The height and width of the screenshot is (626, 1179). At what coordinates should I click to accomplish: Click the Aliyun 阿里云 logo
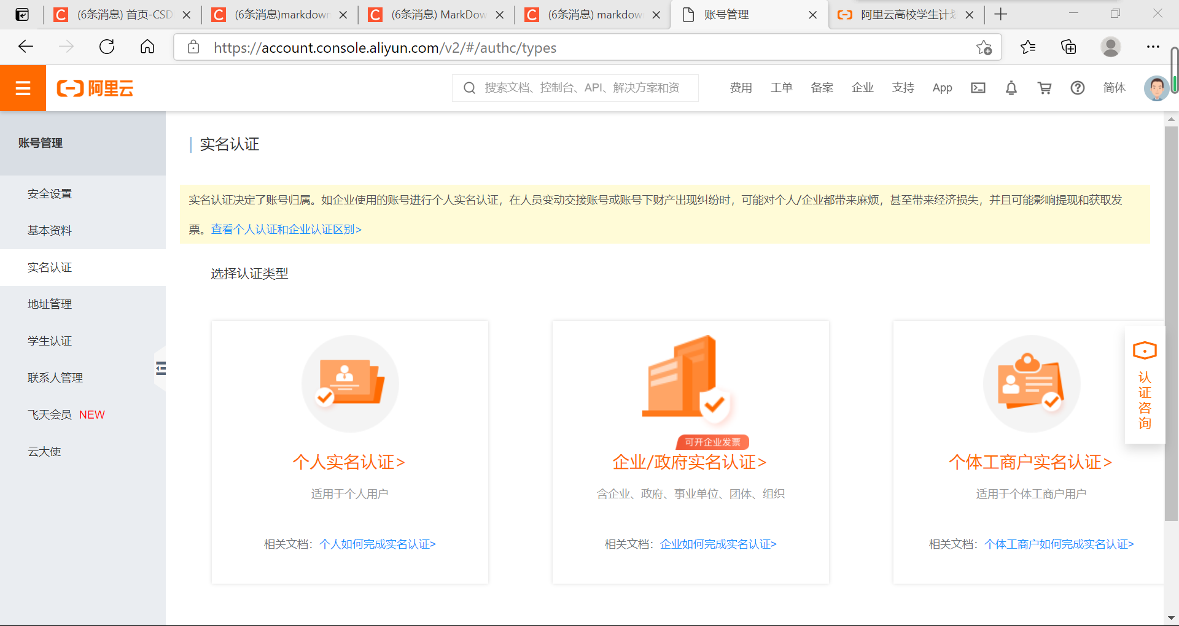point(95,88)
